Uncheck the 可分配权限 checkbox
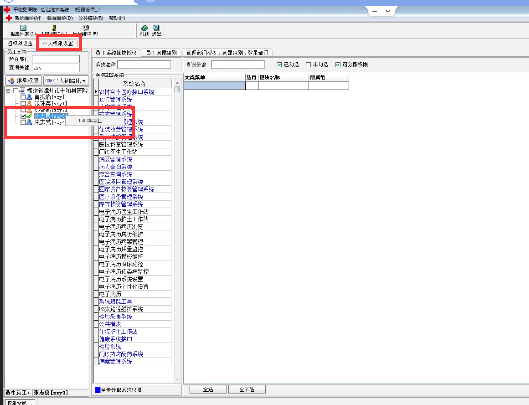This screenshot has width=529, height=405. click(x=338, y=65)
